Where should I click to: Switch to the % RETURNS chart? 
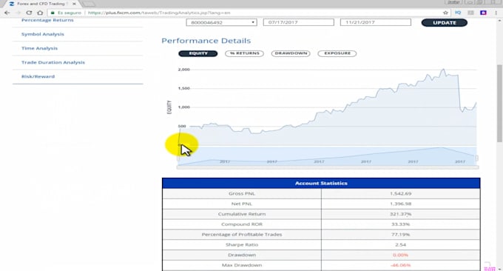[244, 53]
